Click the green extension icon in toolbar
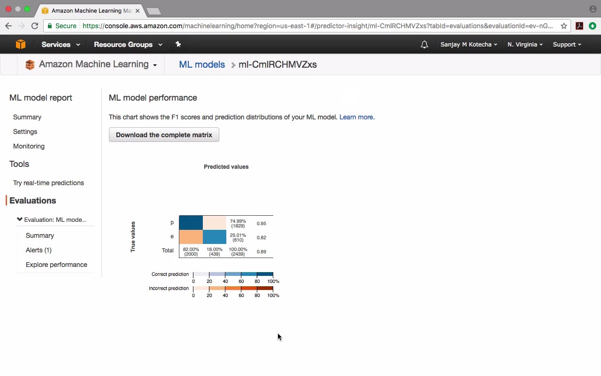This screenshot has width=601, height=376. point(593,26)
